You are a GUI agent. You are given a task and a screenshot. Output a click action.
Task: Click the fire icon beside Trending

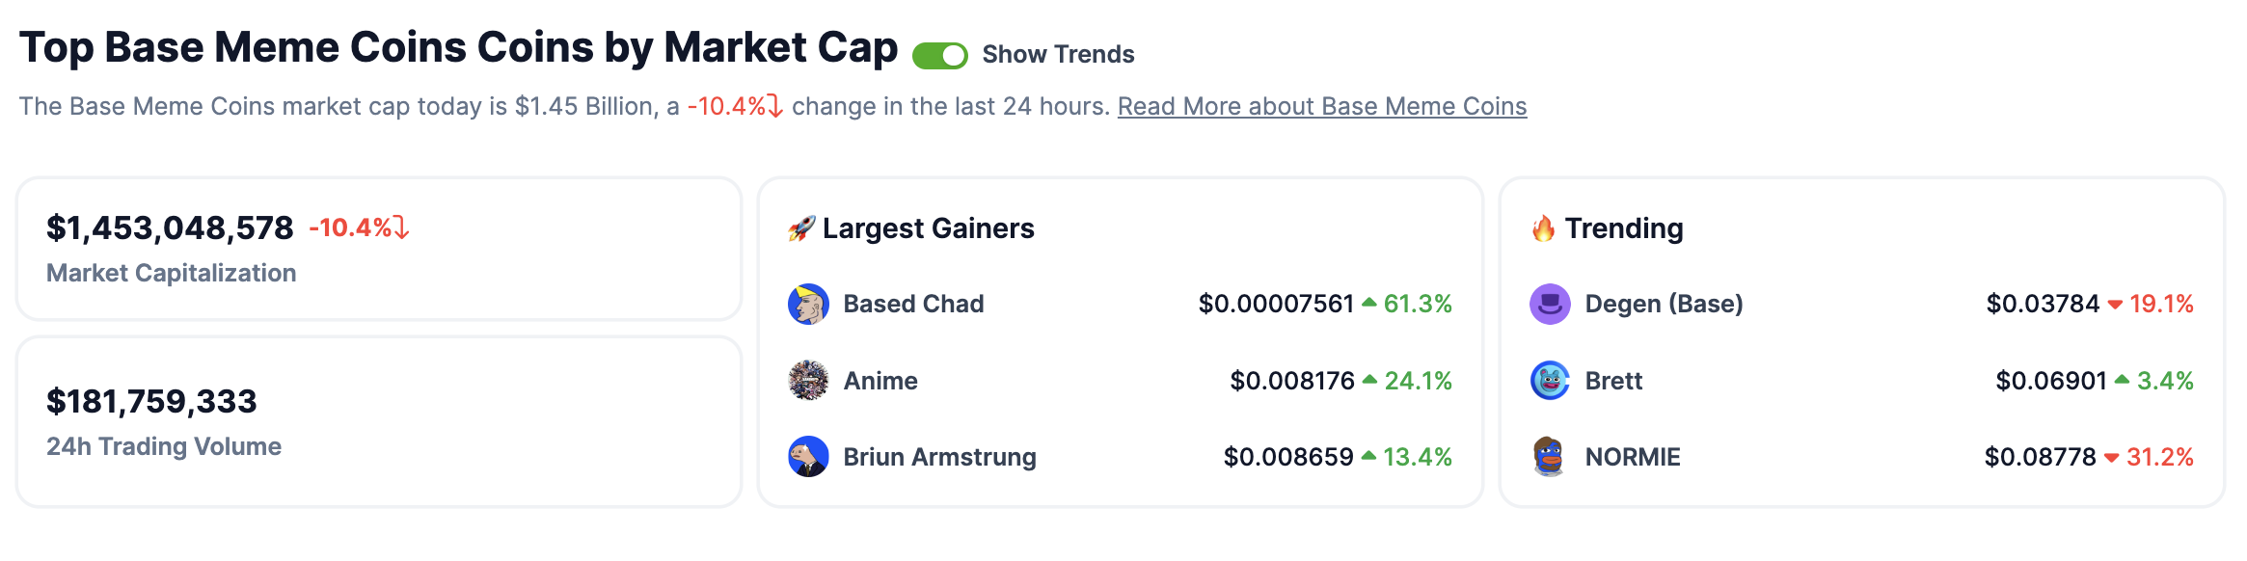coord(1544,228)
